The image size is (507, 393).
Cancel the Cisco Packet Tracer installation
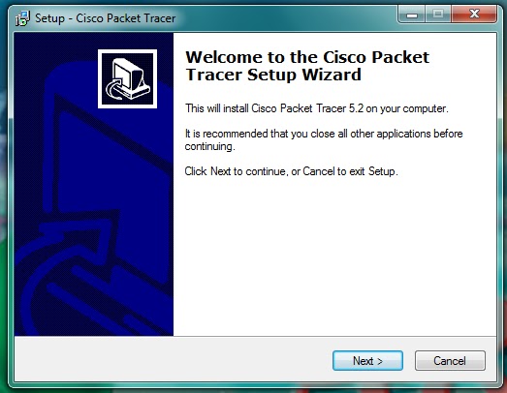[450, 360]
